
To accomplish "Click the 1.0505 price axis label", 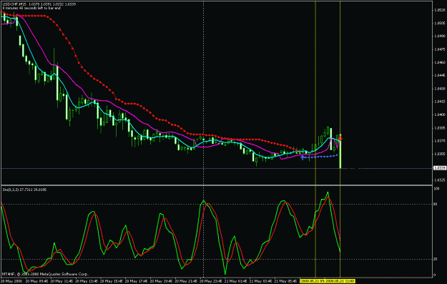I will (439, 24).
